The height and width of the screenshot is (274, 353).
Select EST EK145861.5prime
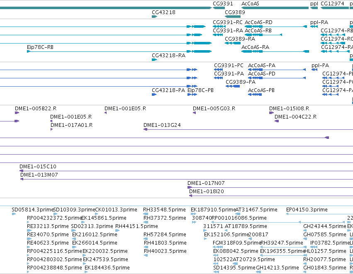(104, 218)
